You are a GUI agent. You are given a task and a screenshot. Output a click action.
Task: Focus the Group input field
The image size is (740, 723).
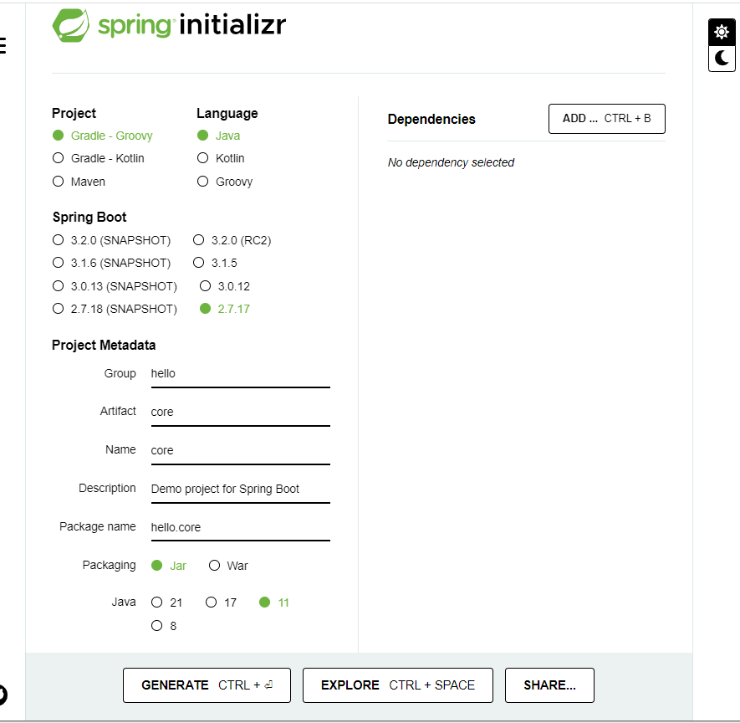coord(240,374)
